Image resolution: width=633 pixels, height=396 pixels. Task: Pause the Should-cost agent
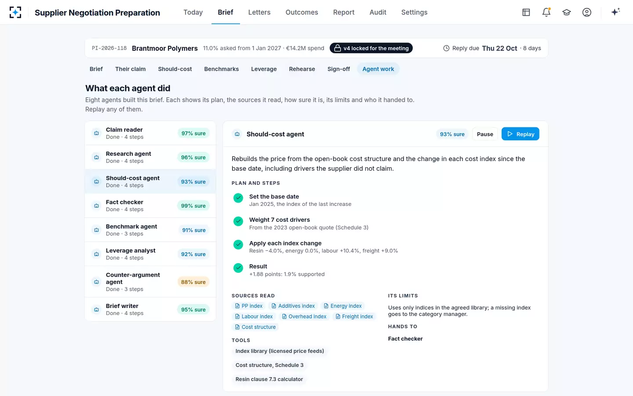coord(485,134)
